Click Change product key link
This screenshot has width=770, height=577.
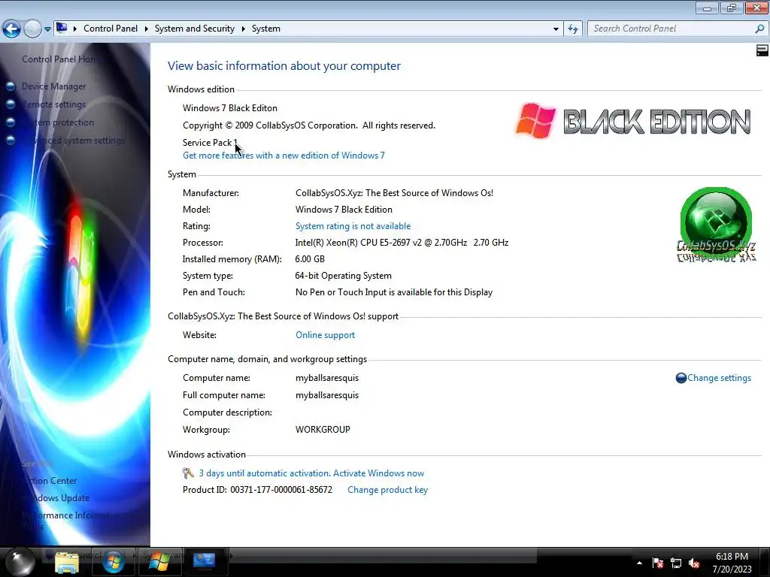(387, 490)
